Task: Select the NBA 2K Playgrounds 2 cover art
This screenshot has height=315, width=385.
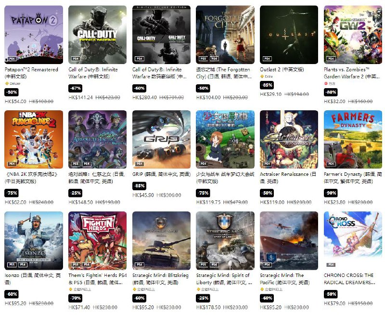Action: pyautogui.click(x=34, y=140)
